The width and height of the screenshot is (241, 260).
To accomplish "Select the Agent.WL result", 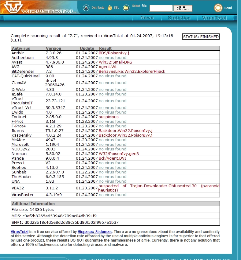I will pyautogui.click(x=108, y=67).
